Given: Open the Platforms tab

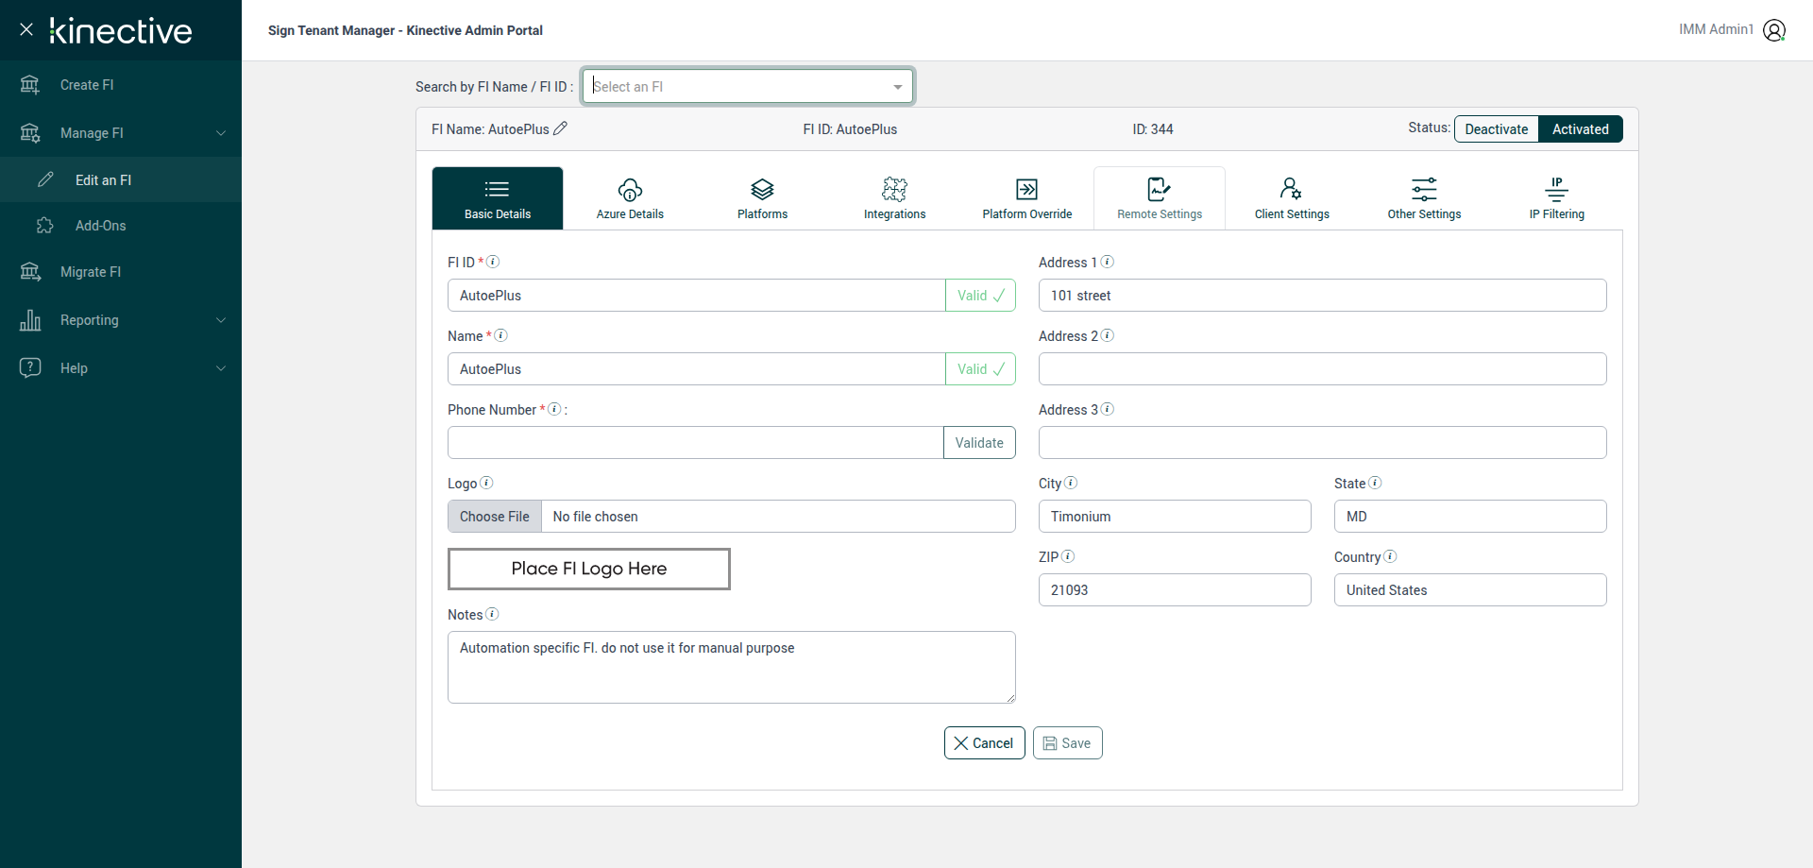Looking at the screenshot, I should coord(762,198).
